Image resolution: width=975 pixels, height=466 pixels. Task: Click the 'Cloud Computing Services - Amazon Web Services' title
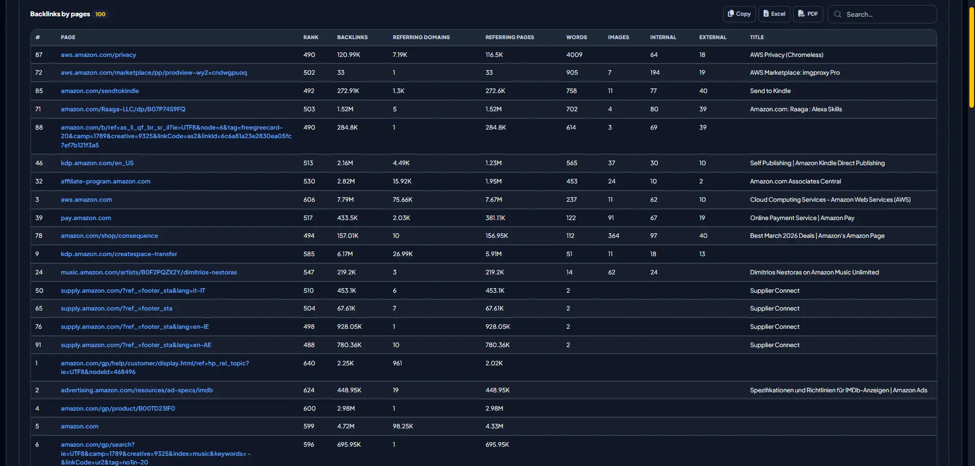[830, 200]
